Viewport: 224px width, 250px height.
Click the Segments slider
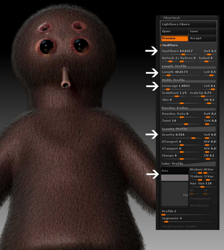coord(188,220)
